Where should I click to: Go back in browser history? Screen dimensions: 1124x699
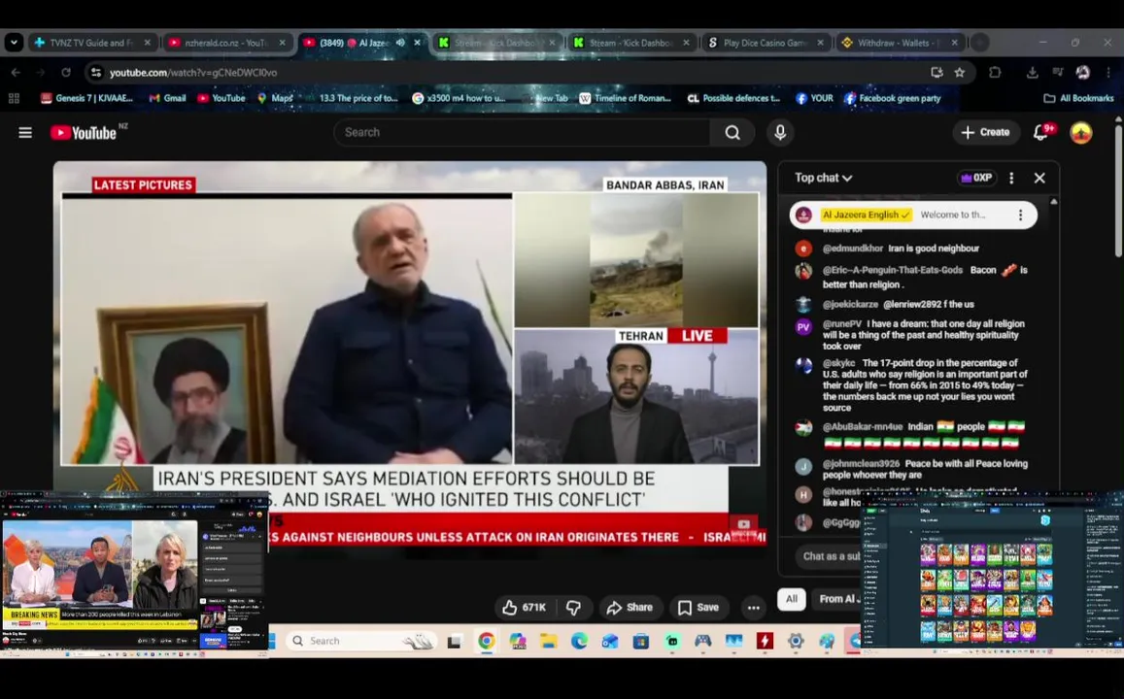16,73
